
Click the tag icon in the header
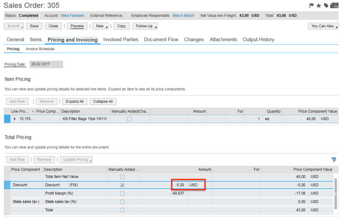tap(326, 5)
